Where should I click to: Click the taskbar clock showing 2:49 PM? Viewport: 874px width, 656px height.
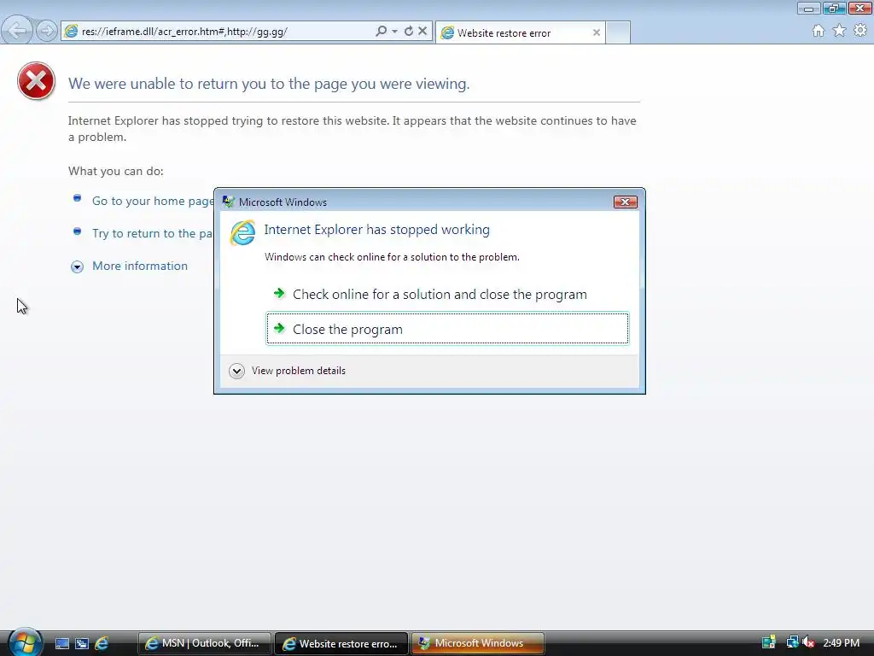click(x=841, y=643)
